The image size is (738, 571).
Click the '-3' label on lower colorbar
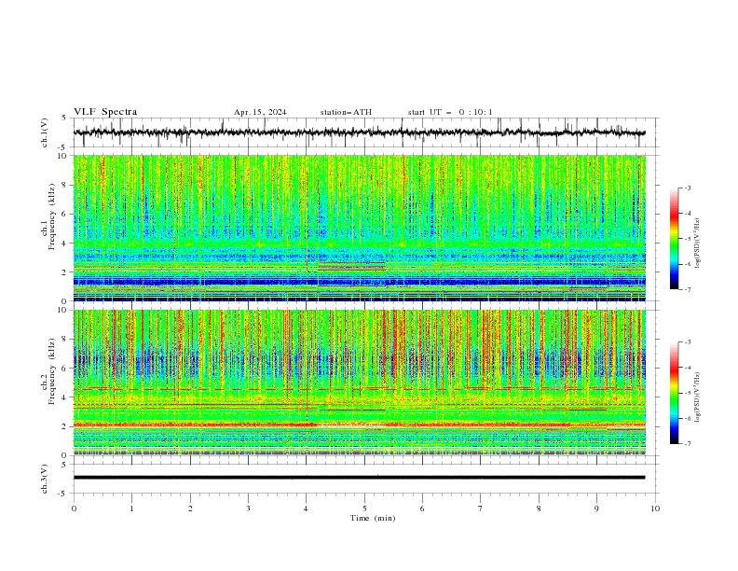click(x=687, y=342)
